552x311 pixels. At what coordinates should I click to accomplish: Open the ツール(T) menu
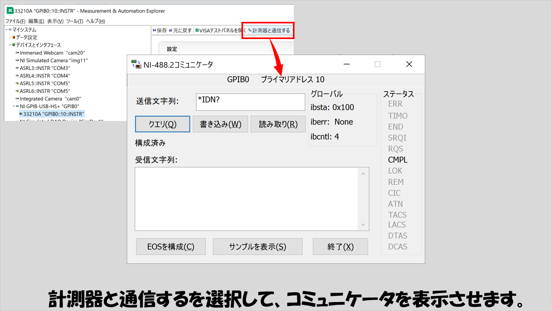click(x=75, y=21)
